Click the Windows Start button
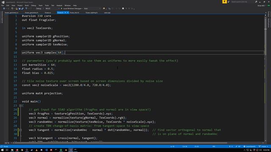The height and width of the screenshot is (152, 271). (2, 150)
